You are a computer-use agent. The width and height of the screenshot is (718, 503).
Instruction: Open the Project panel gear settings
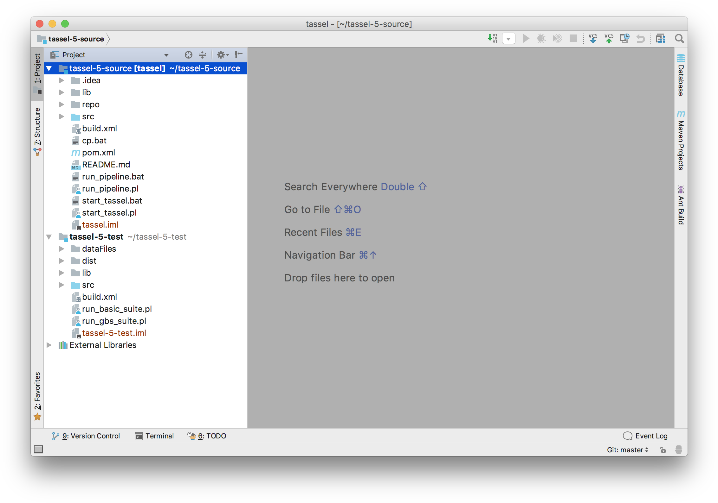(223, 55)
